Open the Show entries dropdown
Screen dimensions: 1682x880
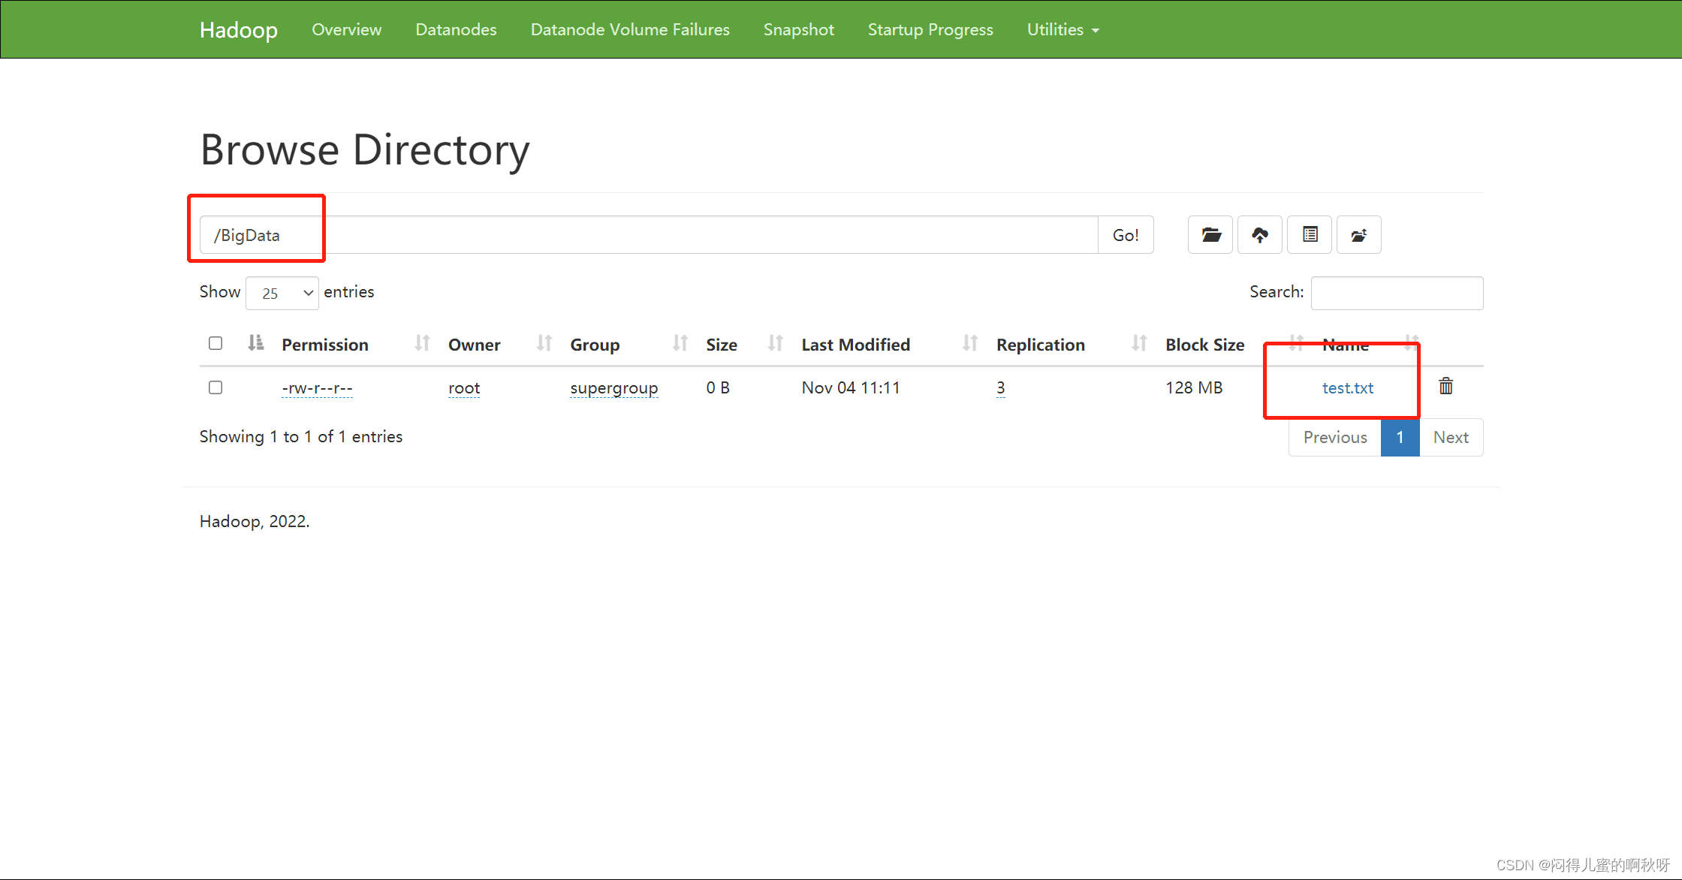(282, 293)
